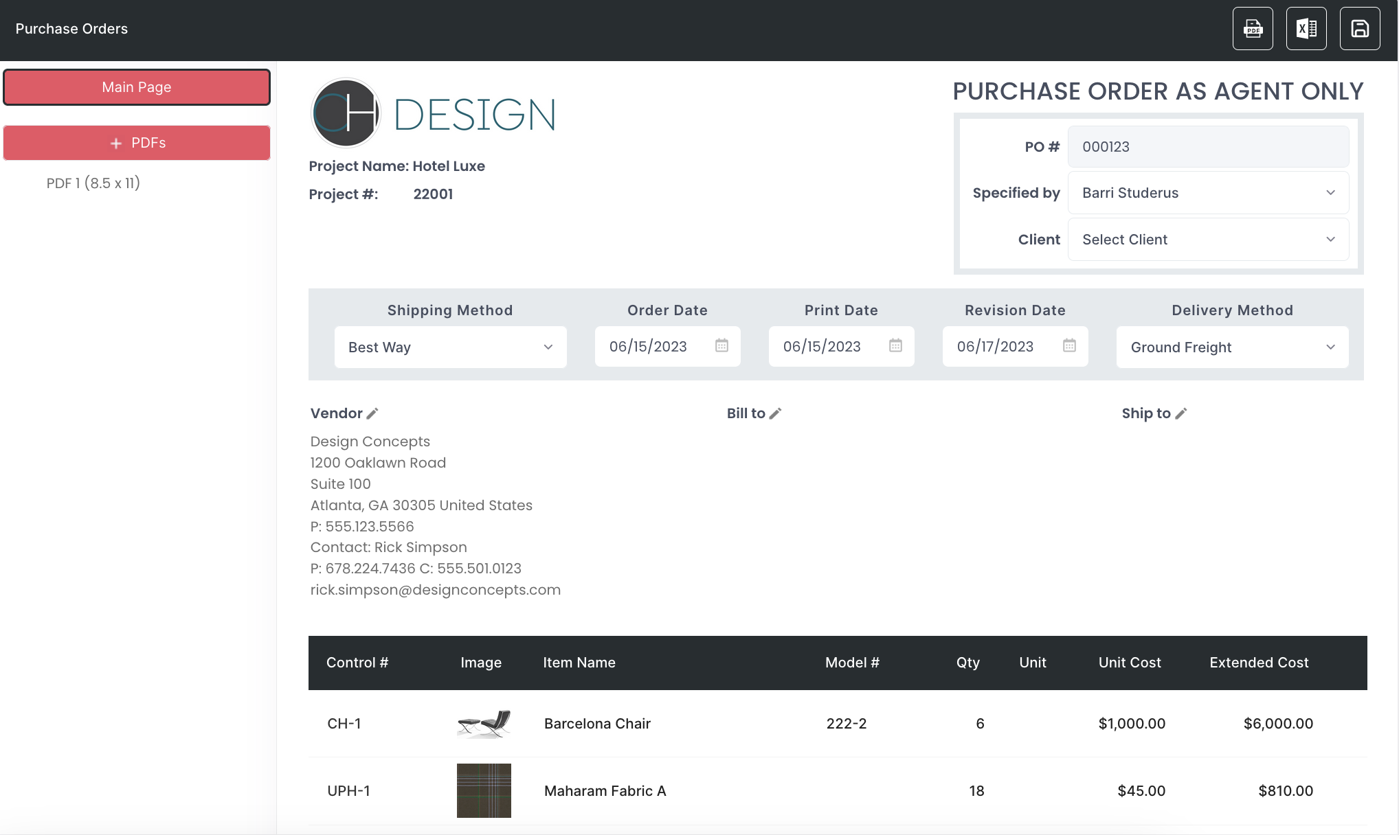Click the $45.00 unit cost
The height and width of the screenshot is (835, 1399).
click(1141, 791)
